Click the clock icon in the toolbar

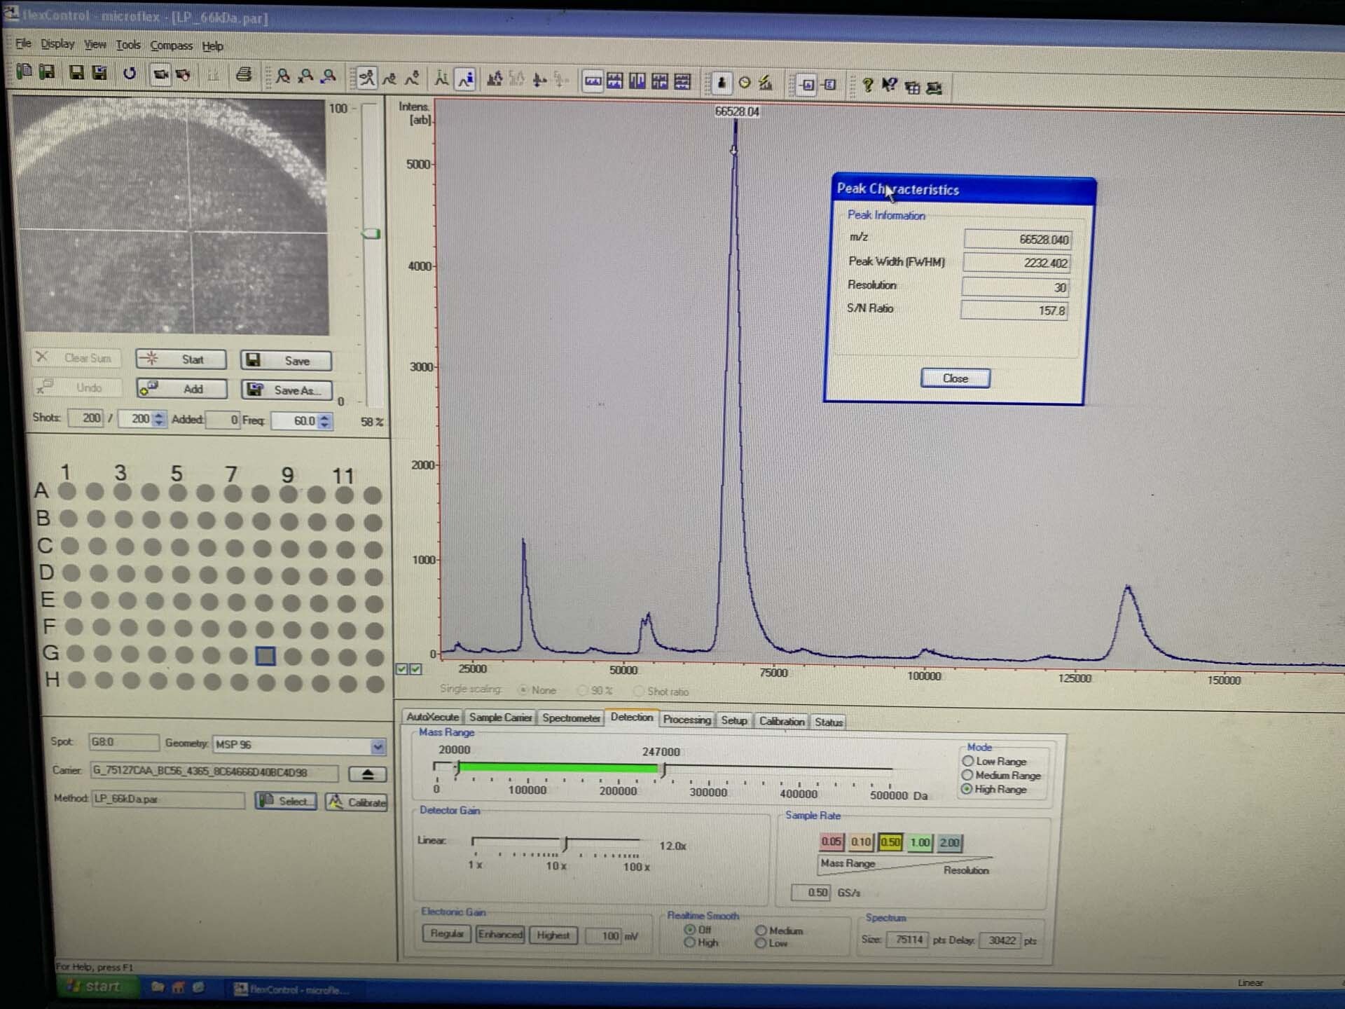(x=745, y=83)
